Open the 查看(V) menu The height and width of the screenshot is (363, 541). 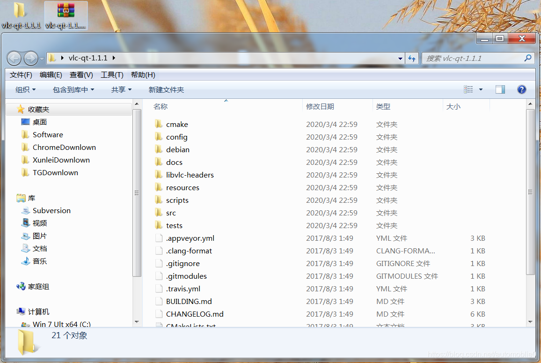pos(81,75)
